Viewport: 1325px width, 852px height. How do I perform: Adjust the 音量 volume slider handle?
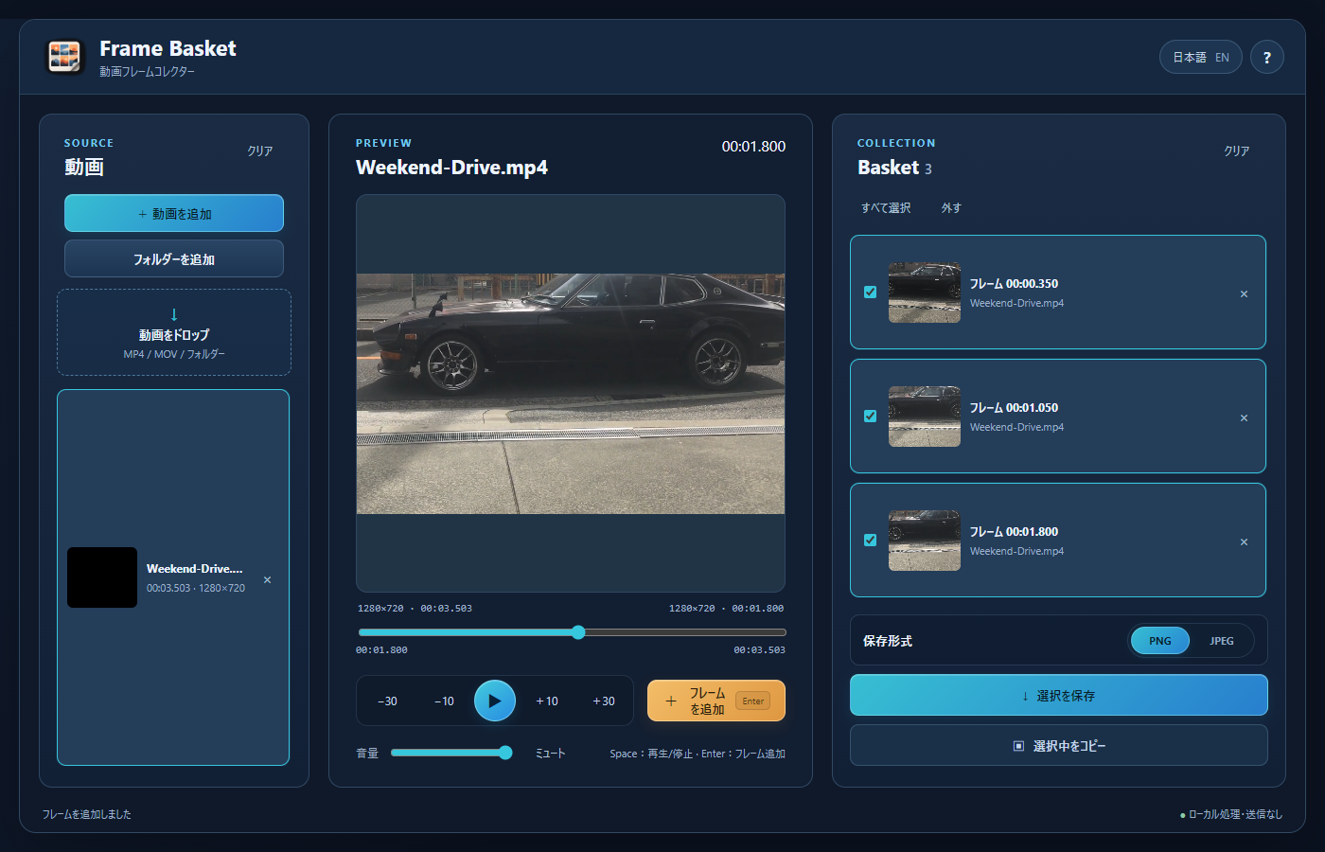505,753
